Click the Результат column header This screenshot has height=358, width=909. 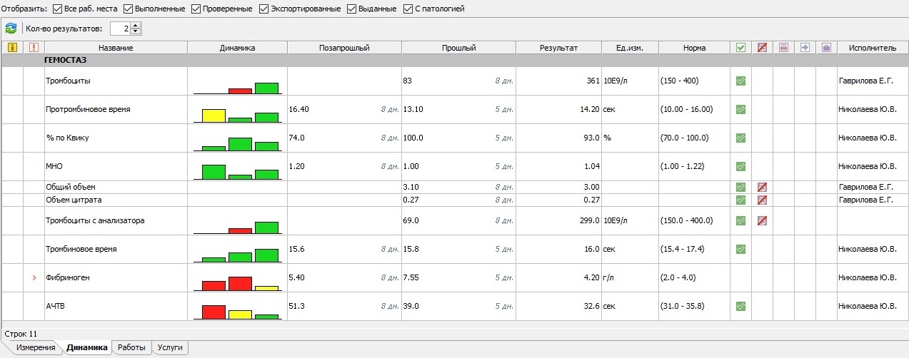point(558,48)
